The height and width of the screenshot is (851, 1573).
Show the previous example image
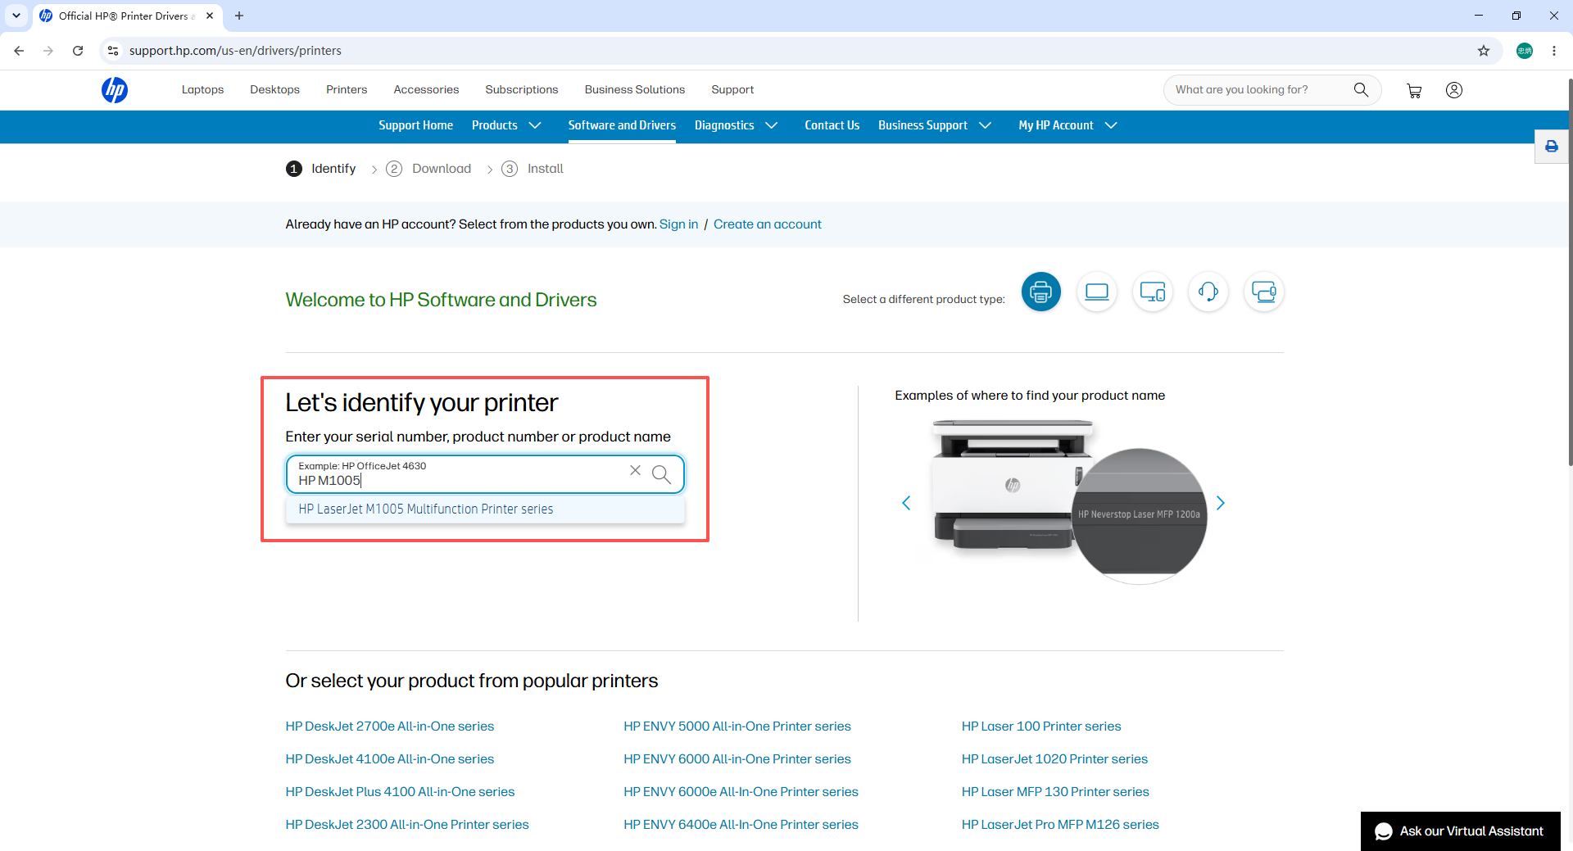coord(906,503)
